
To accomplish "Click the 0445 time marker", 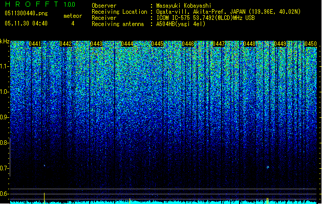I will [157, 44].
